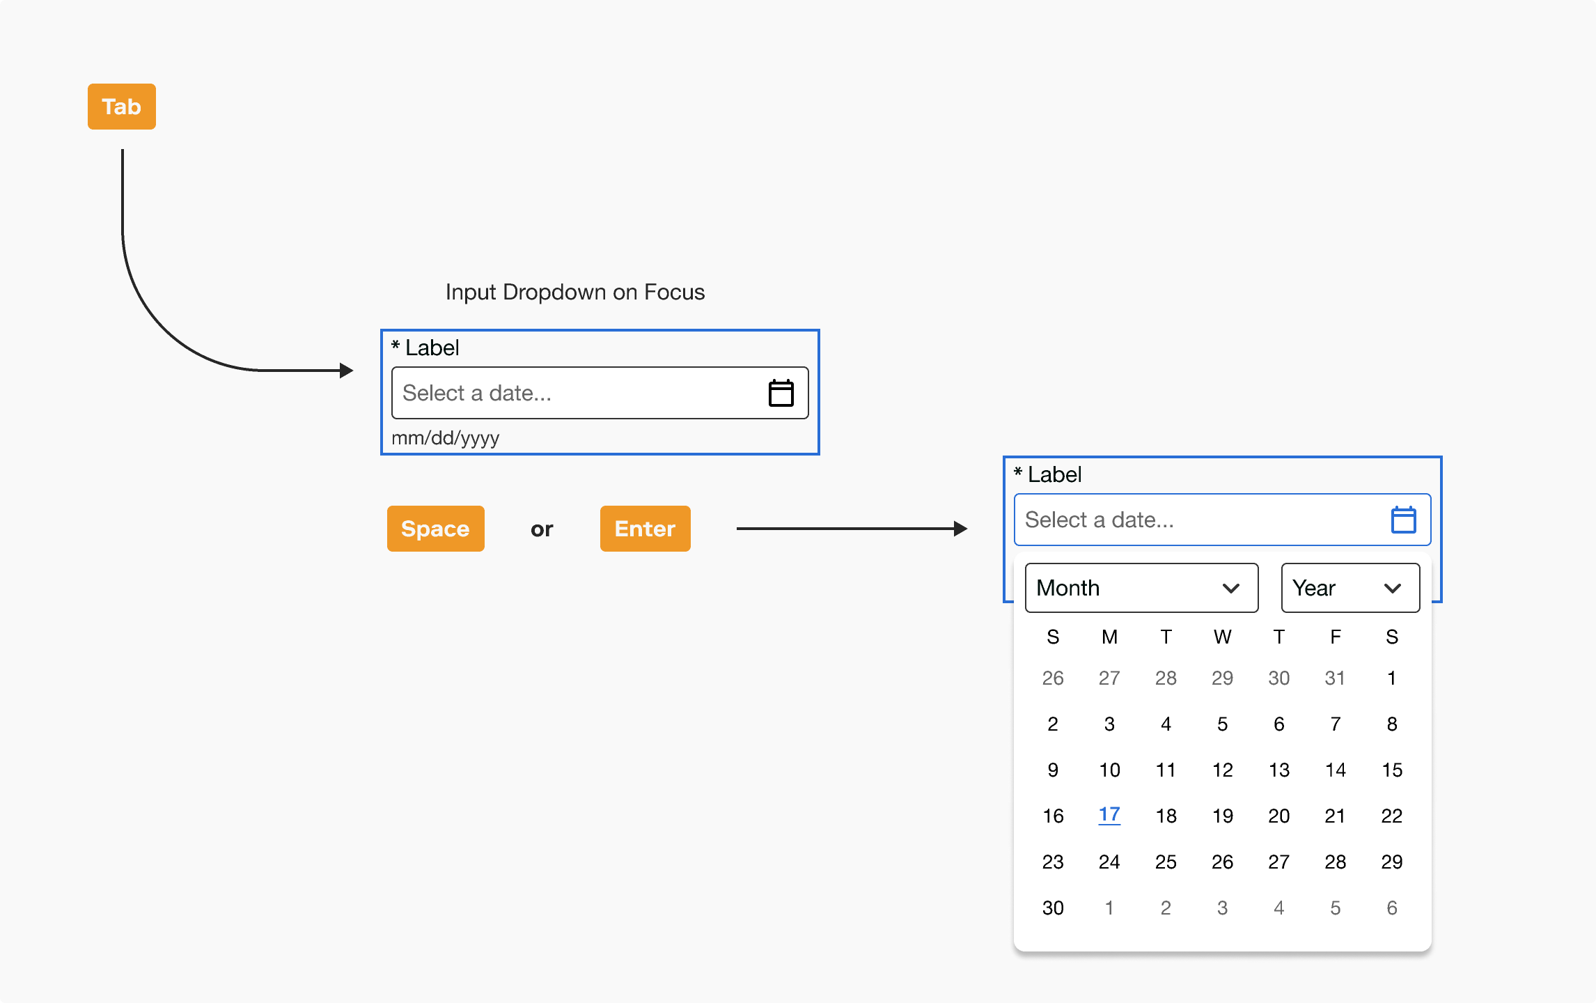The width and height of the screenshot is (1596, 1003).
Task: Select the Space key badge
Action: click(x=435, y=529)
